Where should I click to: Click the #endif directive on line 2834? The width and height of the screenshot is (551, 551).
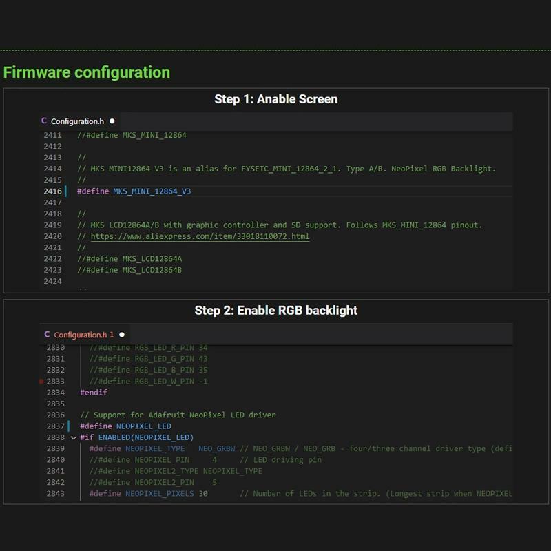94,392
